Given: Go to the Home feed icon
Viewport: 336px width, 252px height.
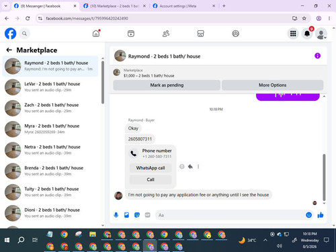Looking at the screenshot, I should (96, 34).
